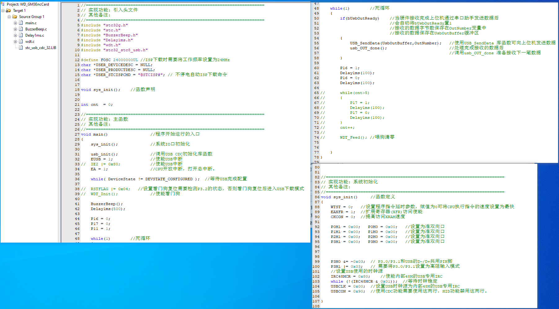Click the 'P16 = 1;' line
Viewport: 559px width, 309px height.
pos(350,68)
